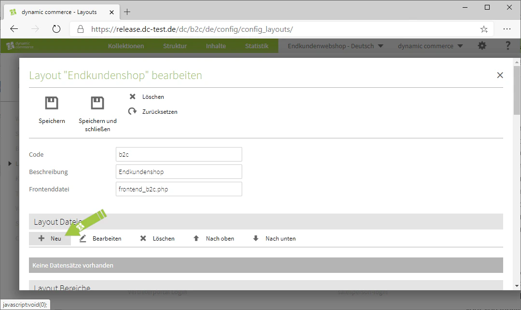The width and height of the screenshot is (521, 310).
Task: Click the Speichern und schließen floppy icon
Action: click(x=97, y=103)
